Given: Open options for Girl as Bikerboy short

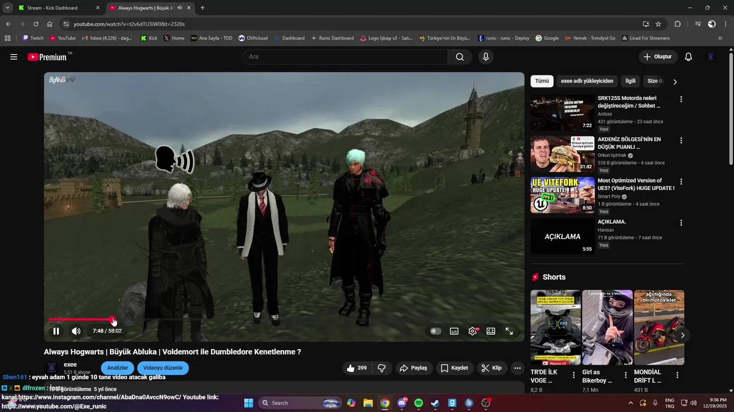Looking at the screenshot, I should click(626, 375).
